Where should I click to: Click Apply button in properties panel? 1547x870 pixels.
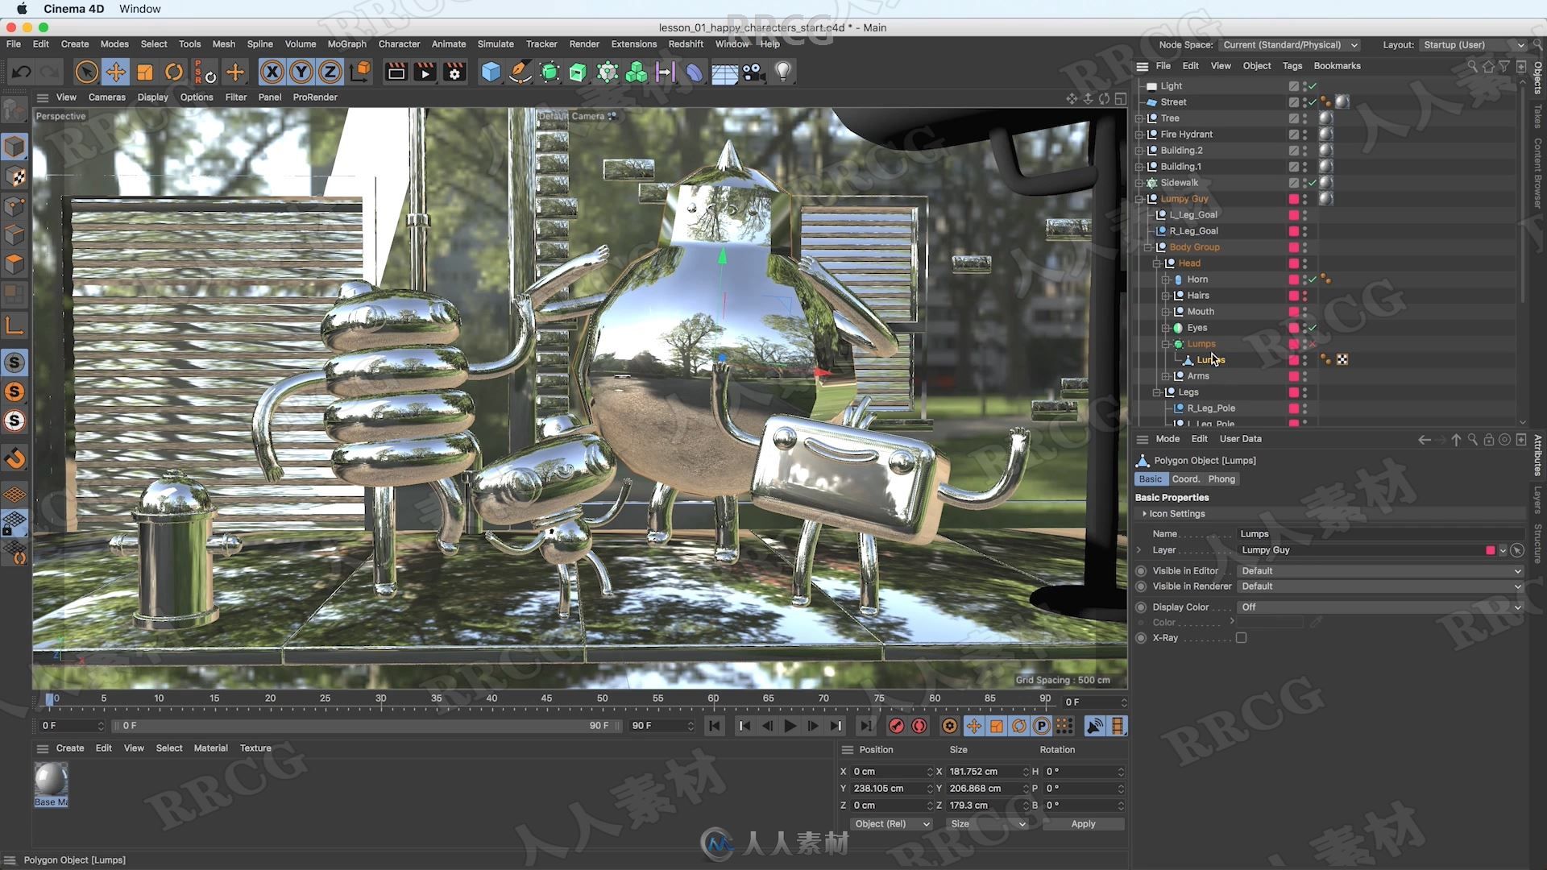point(1083,823)
